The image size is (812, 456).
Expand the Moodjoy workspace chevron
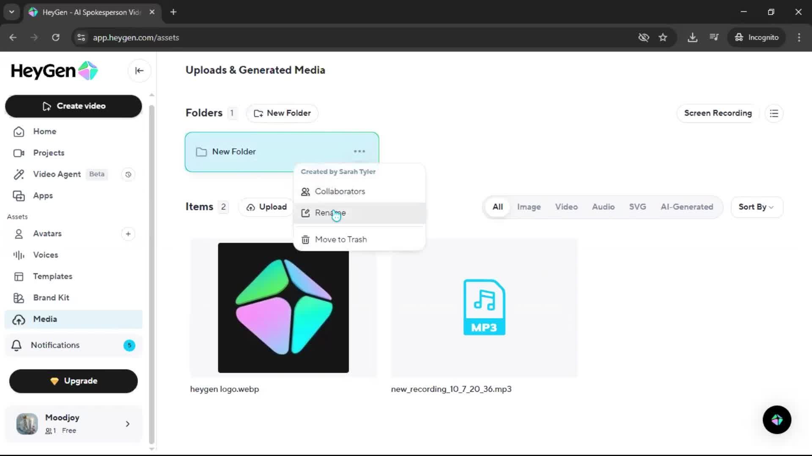127,424
